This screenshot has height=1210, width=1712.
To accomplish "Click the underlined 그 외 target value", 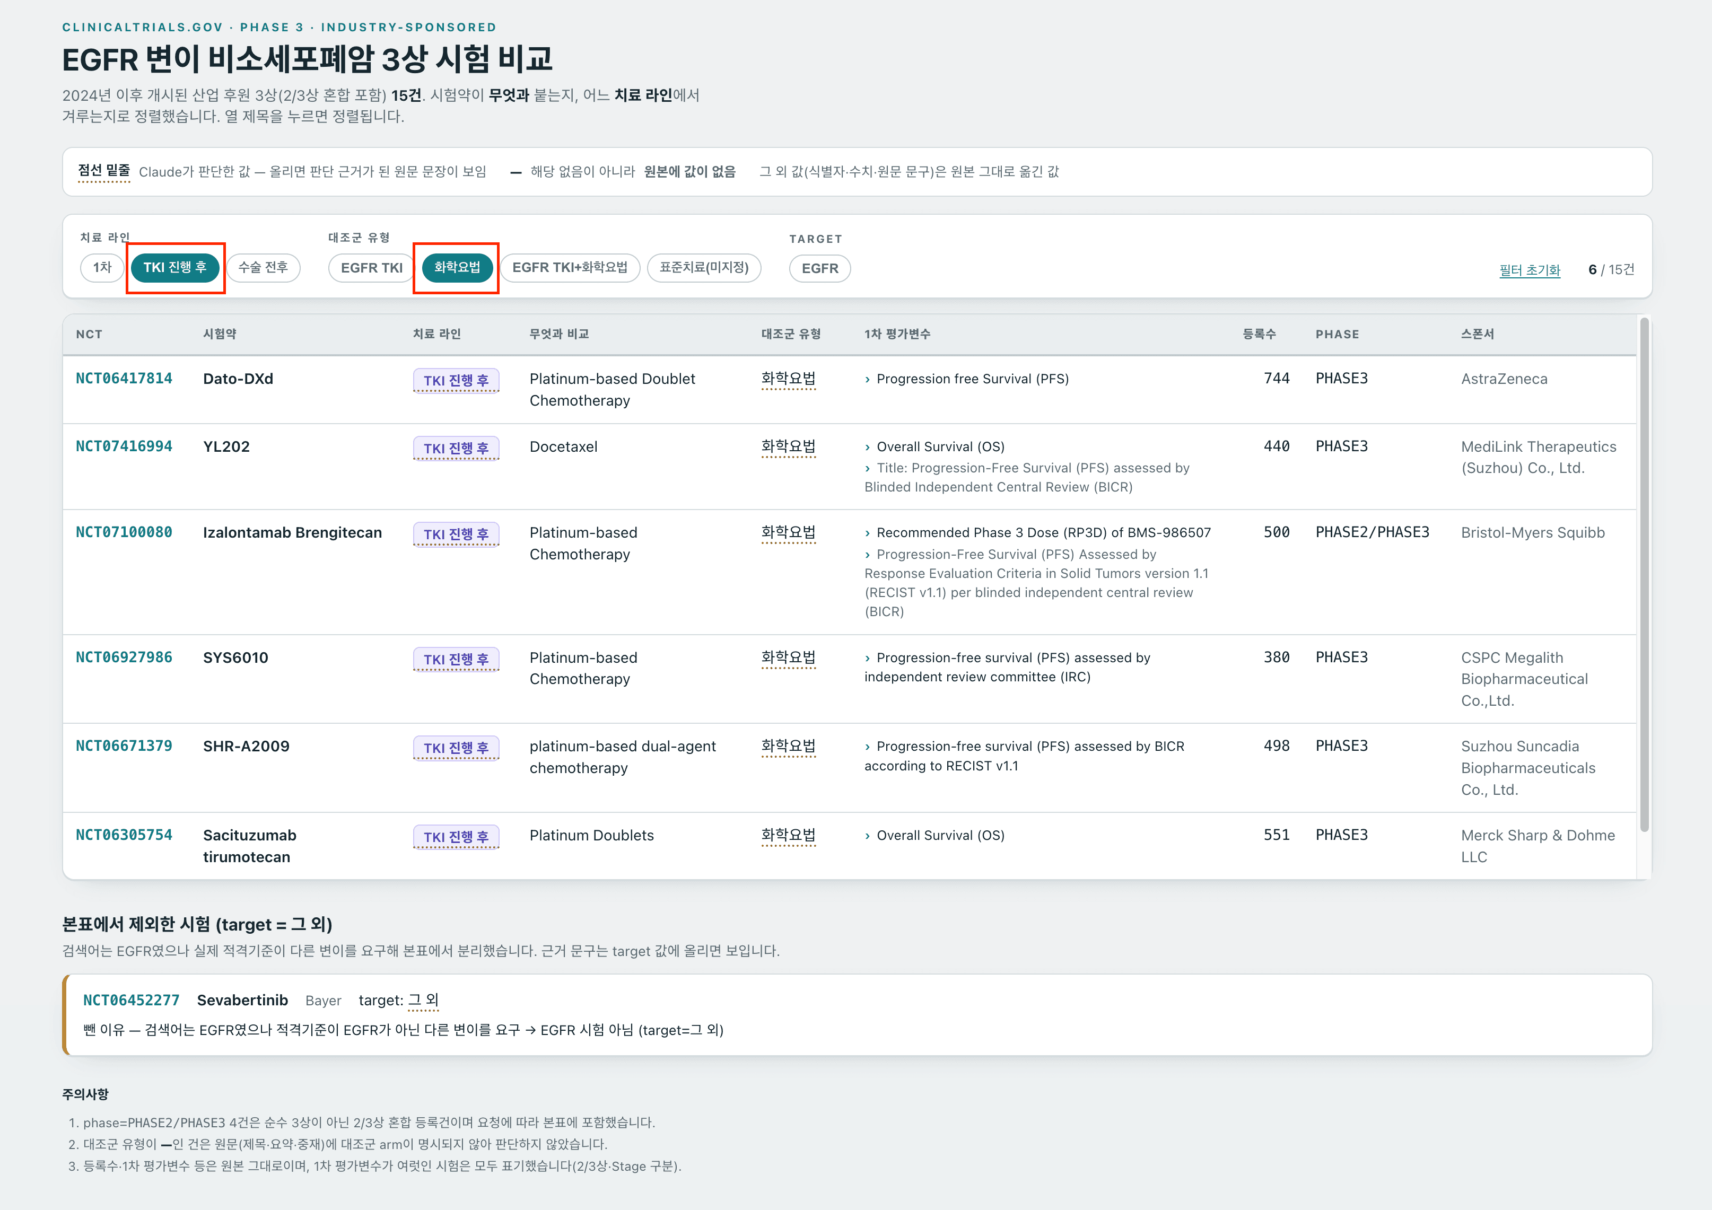I will click(x=424, y=1001).
